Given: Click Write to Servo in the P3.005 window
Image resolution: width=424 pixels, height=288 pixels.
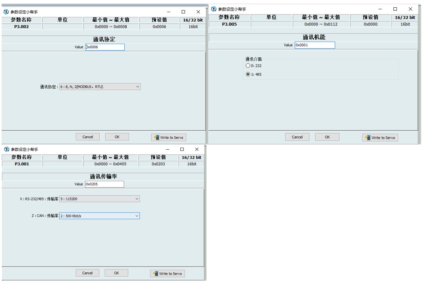Looking at the screenshot, I should tap(380, 138).
